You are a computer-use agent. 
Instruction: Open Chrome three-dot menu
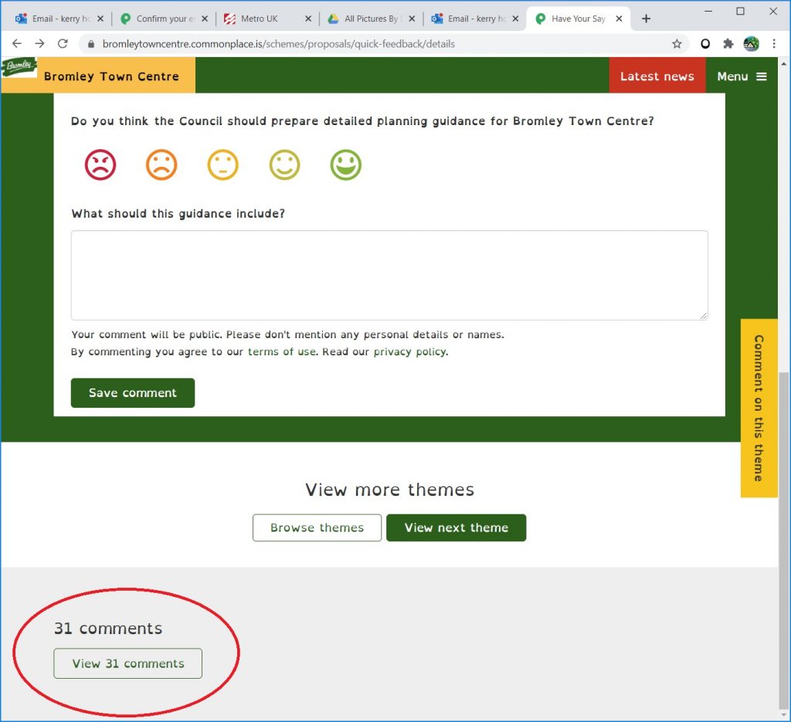774,44
